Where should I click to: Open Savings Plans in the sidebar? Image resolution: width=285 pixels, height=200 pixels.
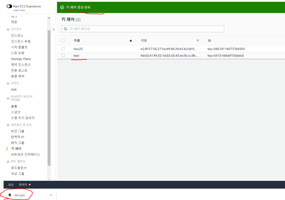(21, 59)
